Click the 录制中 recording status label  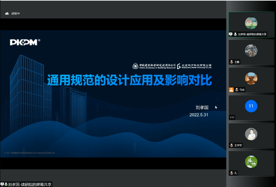[16, 13]
